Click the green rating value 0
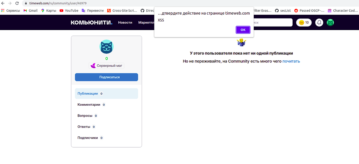The image size is (359, 164). (x=106, y=58)
